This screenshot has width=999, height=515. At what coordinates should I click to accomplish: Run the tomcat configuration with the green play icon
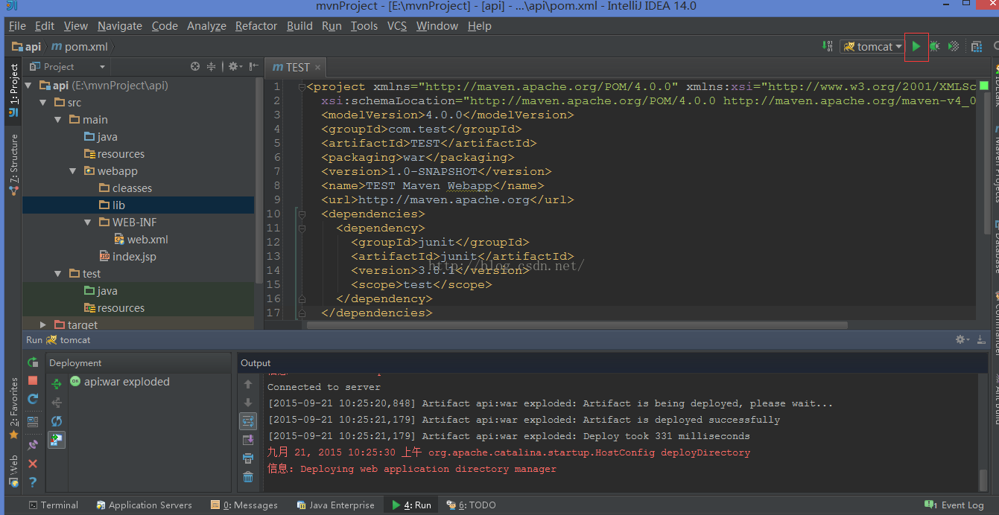(x=916, y=46)
